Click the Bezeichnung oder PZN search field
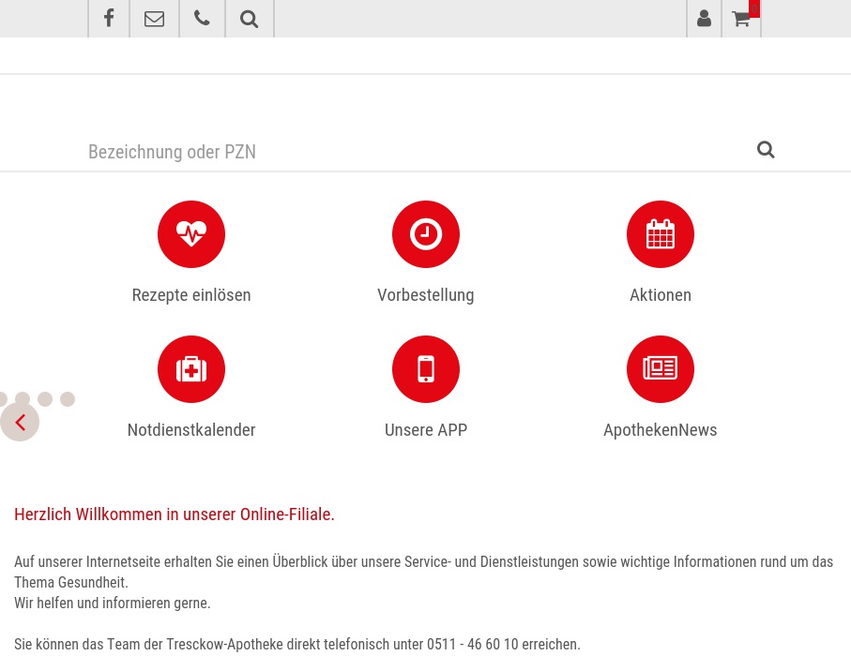The image size is (851, 656). pos(413,152)
